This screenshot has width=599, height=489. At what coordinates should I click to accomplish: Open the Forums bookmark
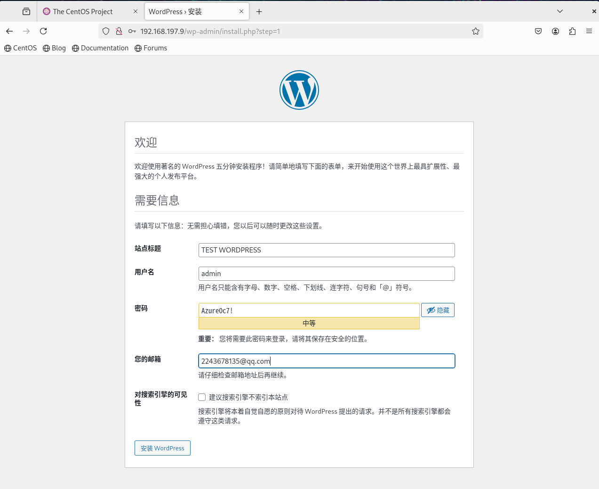point(151,48)
